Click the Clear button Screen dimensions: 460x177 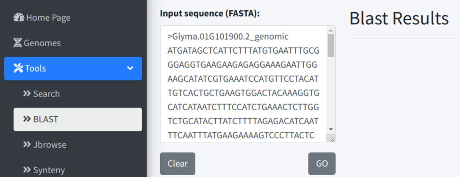tap(178, 163)
